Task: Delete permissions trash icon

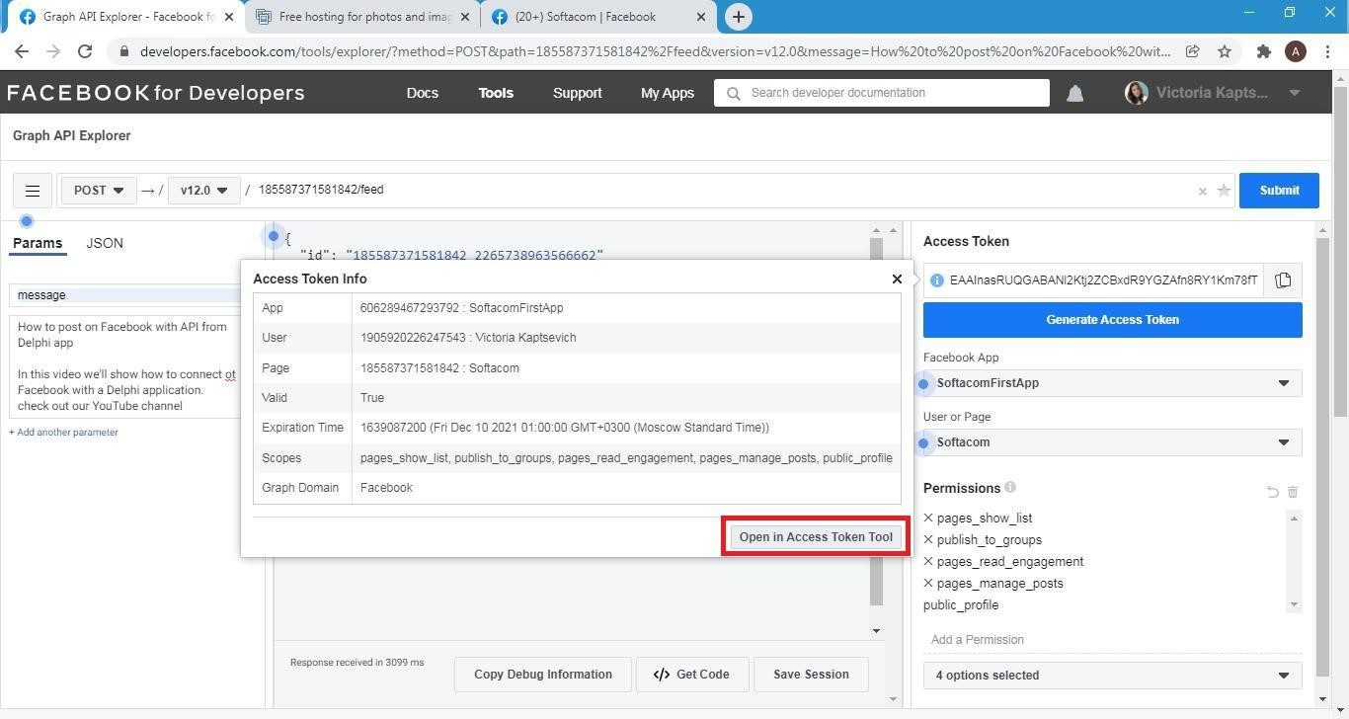Action: pyautogui.click(x=1293, y=491)
